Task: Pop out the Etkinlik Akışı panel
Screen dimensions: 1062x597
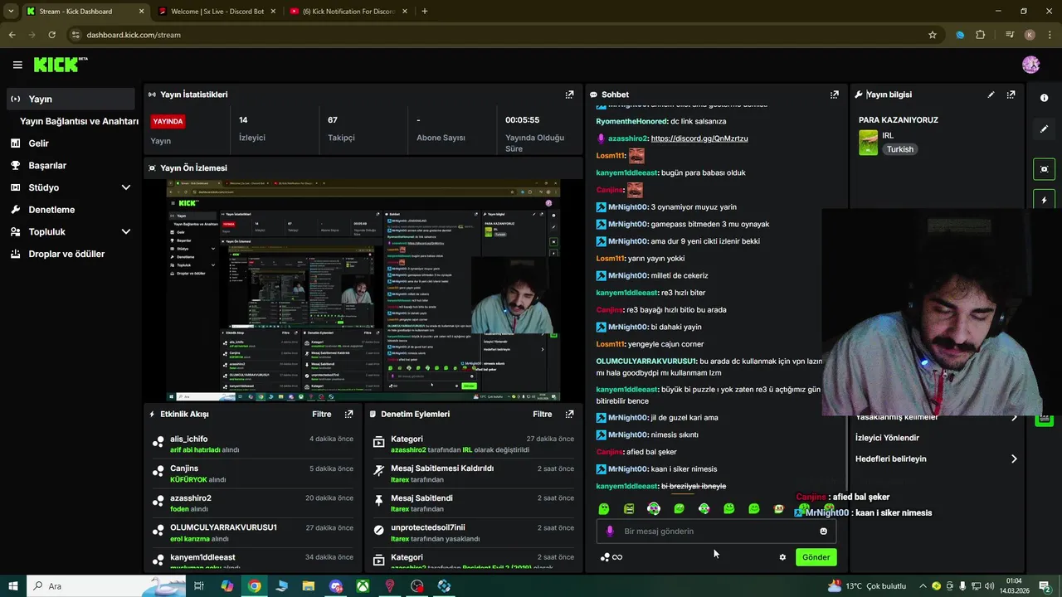Action: click(348, 414)
